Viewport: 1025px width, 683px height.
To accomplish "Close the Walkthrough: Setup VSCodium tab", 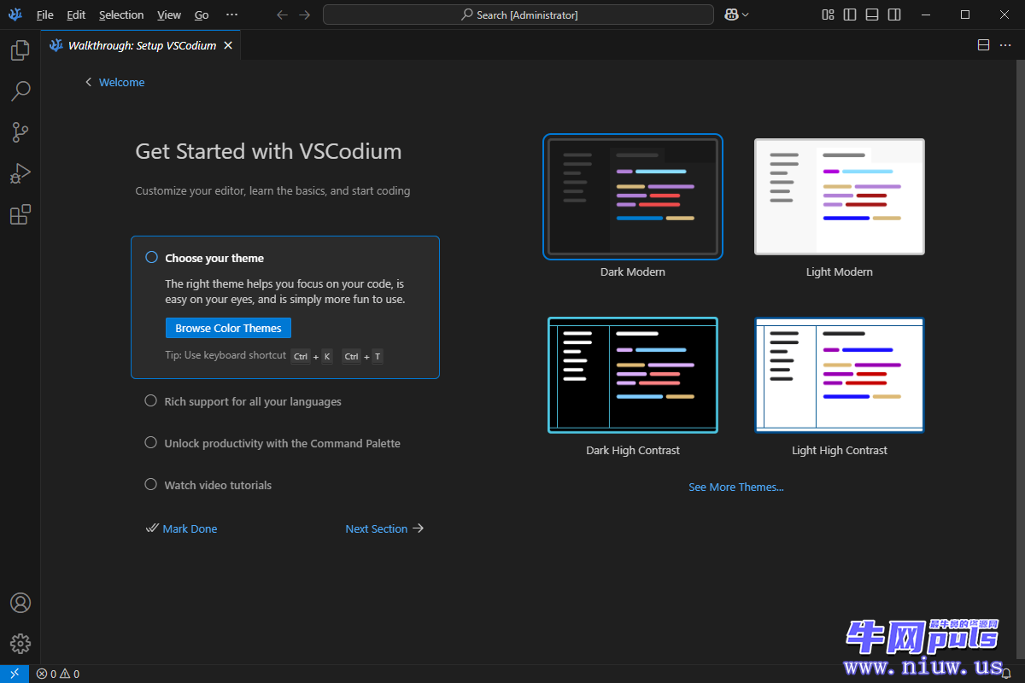I will 228,45.
